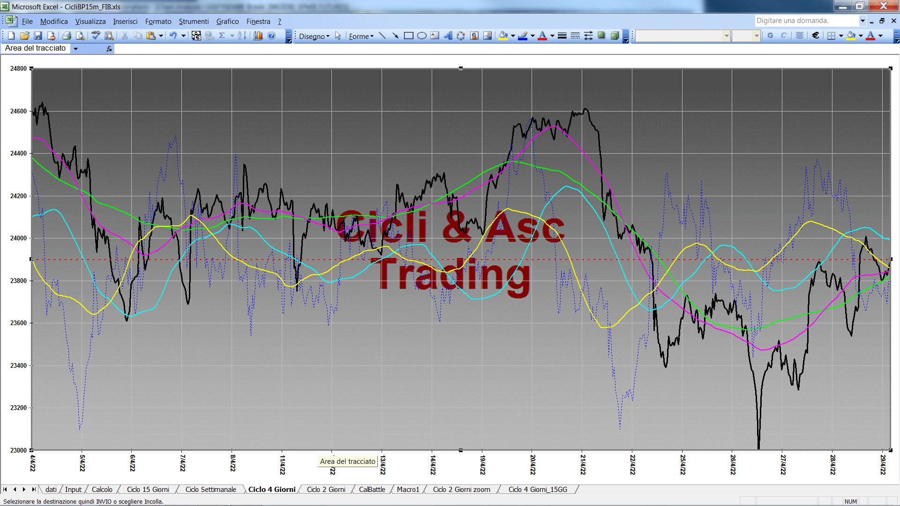Choose the Rectangle drawing tool

point(408,36)
